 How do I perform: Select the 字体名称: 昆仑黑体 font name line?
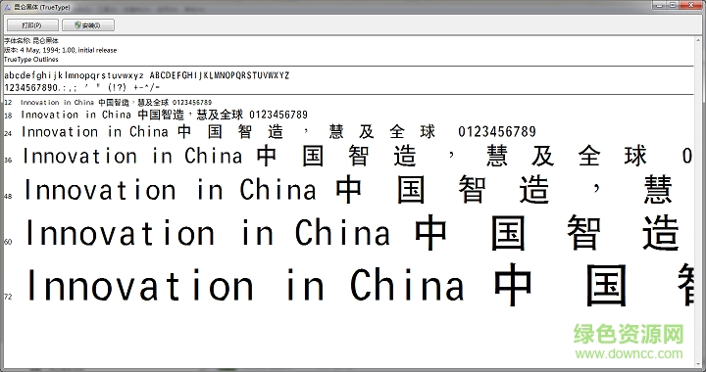31,40
